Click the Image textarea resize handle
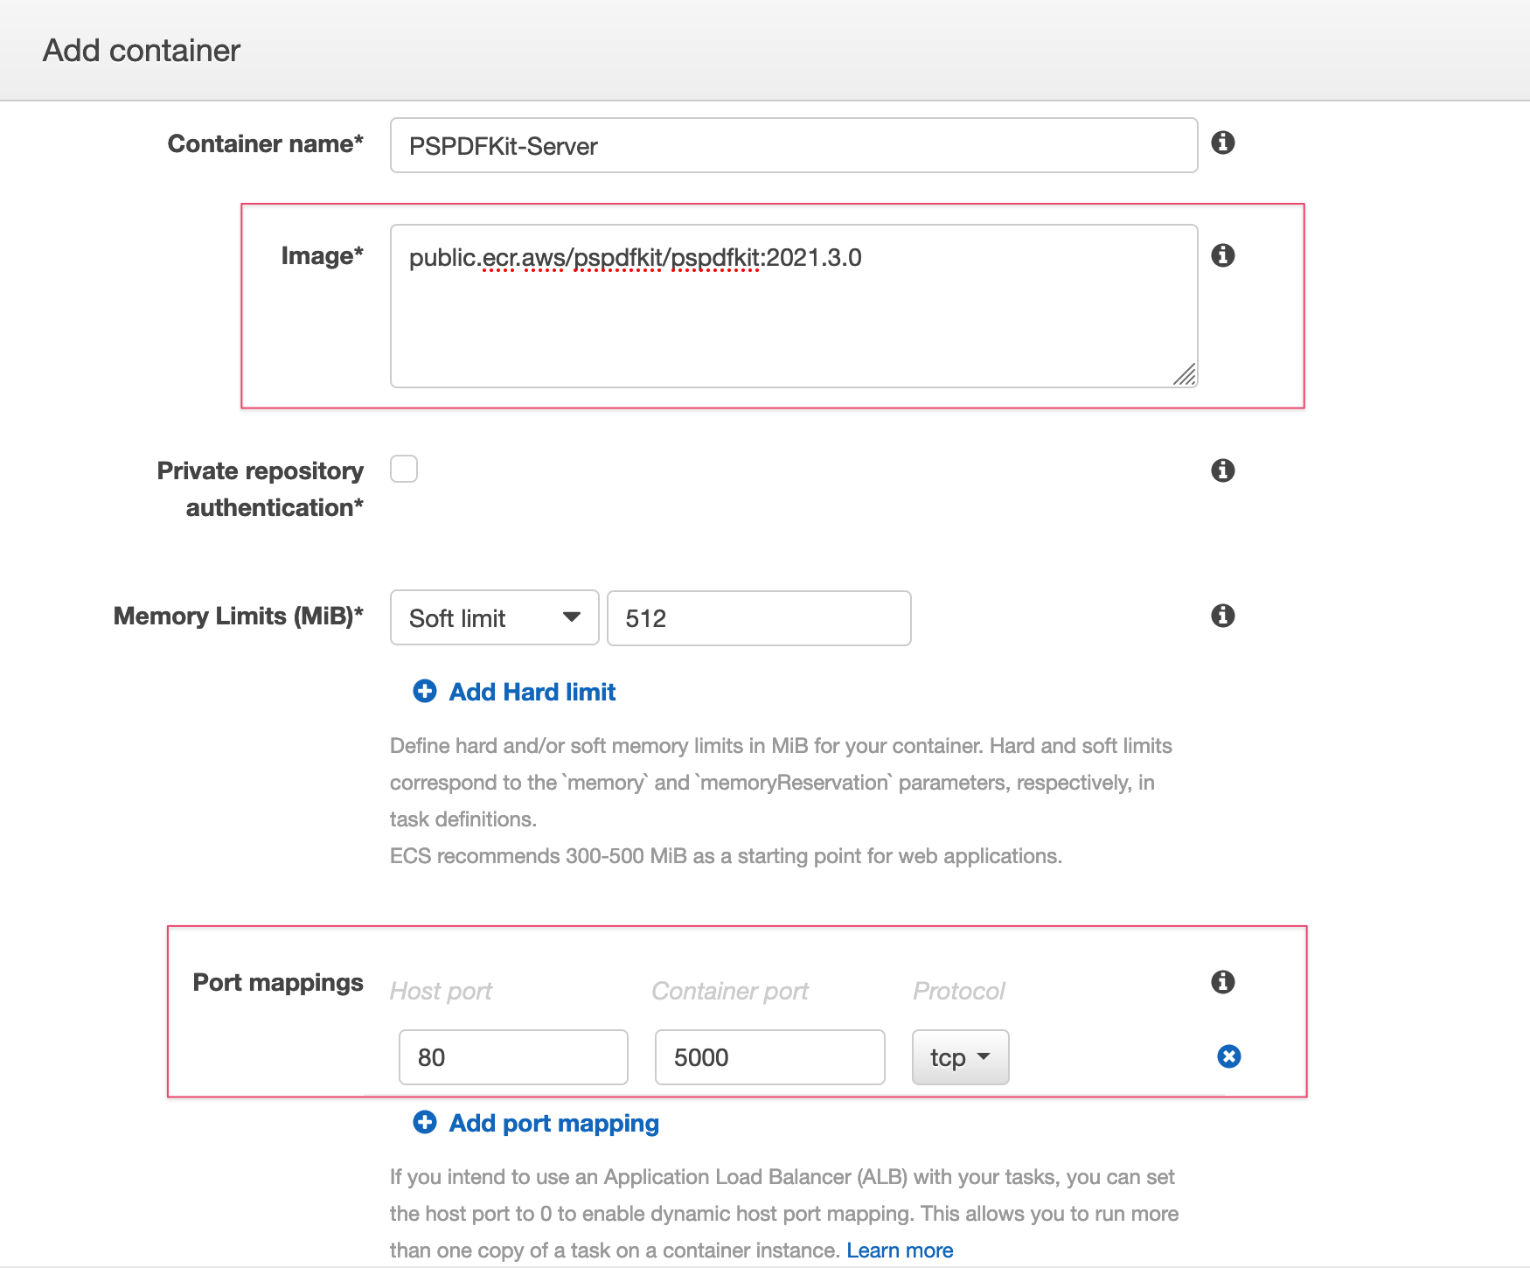The image size is (1530, 1268). 1185,375
